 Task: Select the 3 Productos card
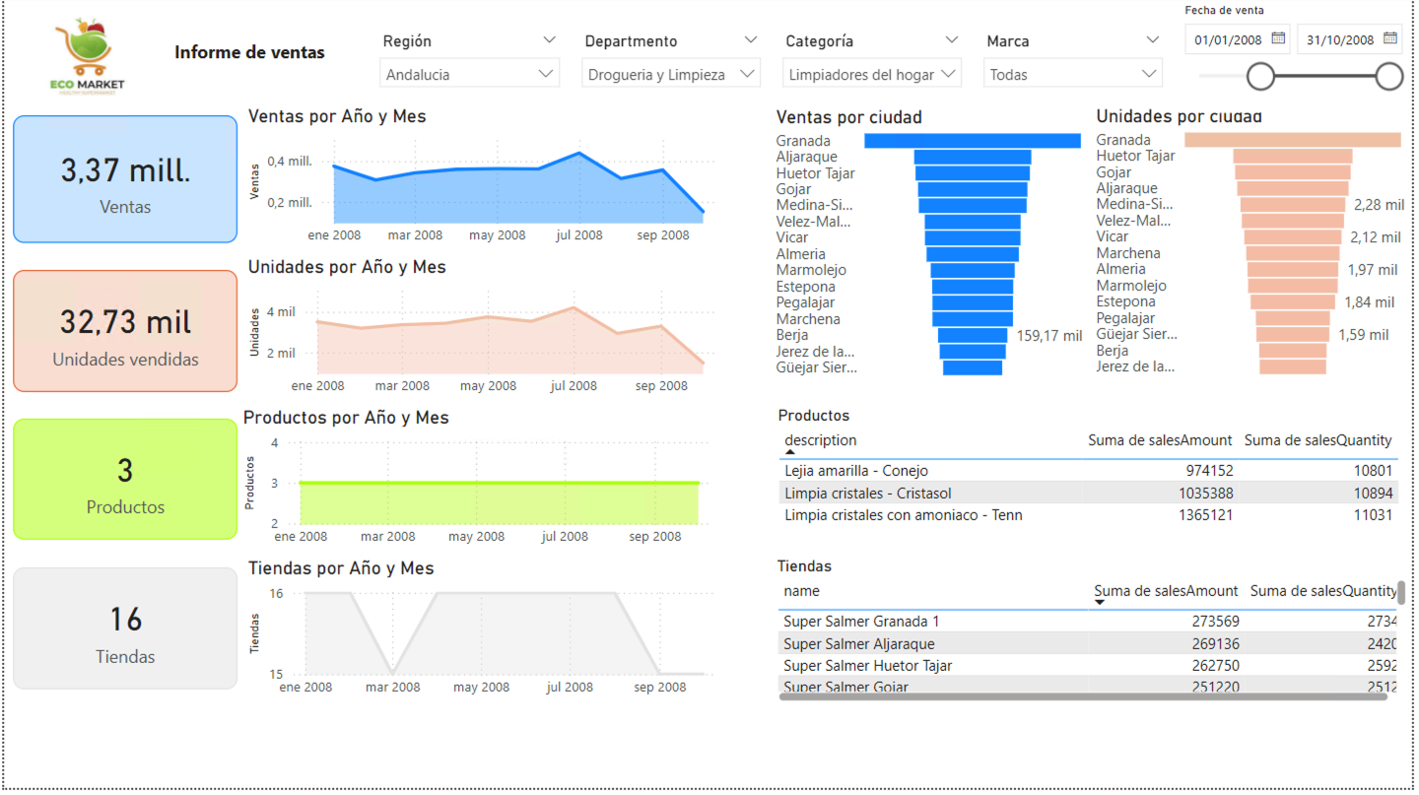125,480
